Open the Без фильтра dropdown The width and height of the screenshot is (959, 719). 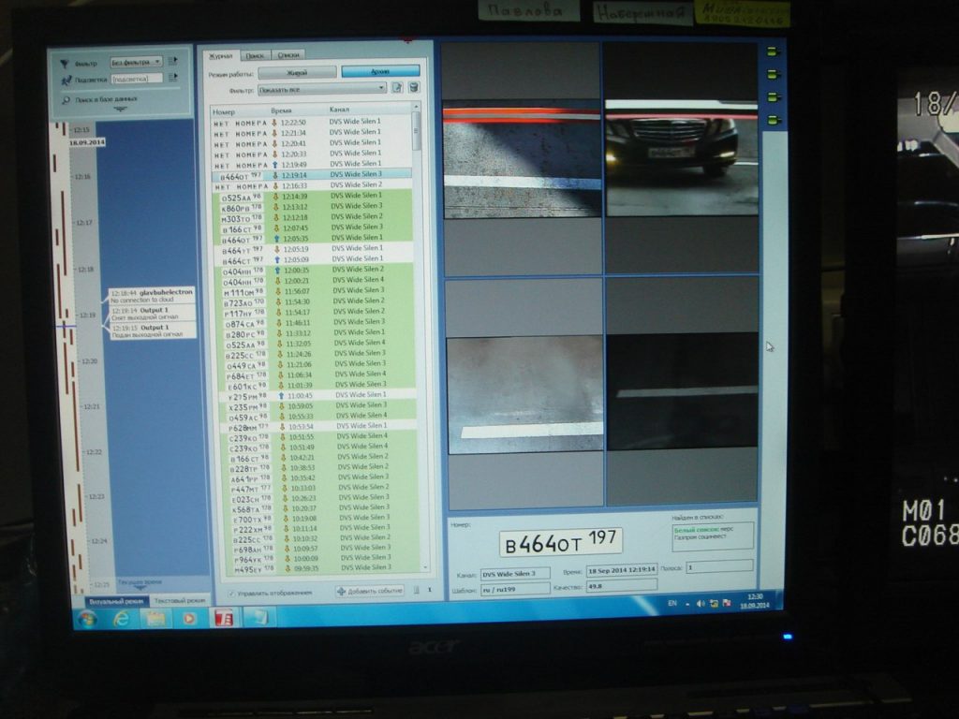tap(137, 62)
